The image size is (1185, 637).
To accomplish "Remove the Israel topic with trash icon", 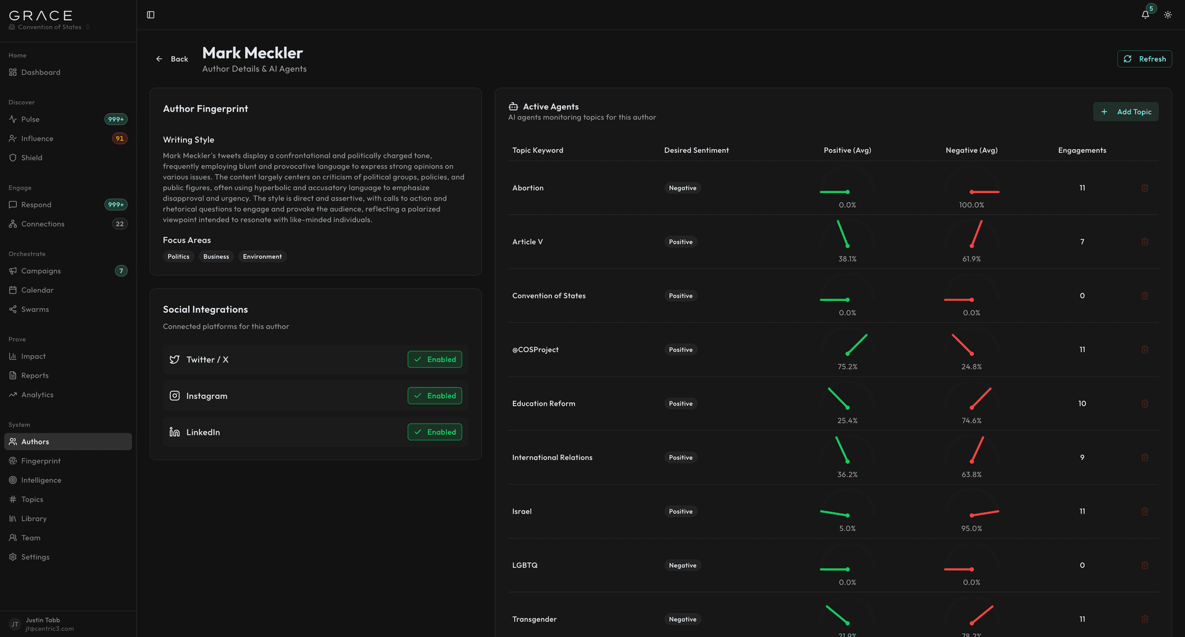I will click(x=1145, y=511).
